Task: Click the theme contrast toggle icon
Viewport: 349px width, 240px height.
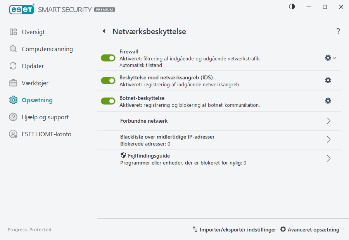Action: coord(291,7)
